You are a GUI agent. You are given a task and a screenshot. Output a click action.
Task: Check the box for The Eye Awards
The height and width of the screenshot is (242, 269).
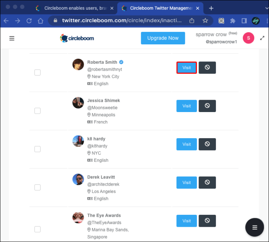click(x=37, y=229)
